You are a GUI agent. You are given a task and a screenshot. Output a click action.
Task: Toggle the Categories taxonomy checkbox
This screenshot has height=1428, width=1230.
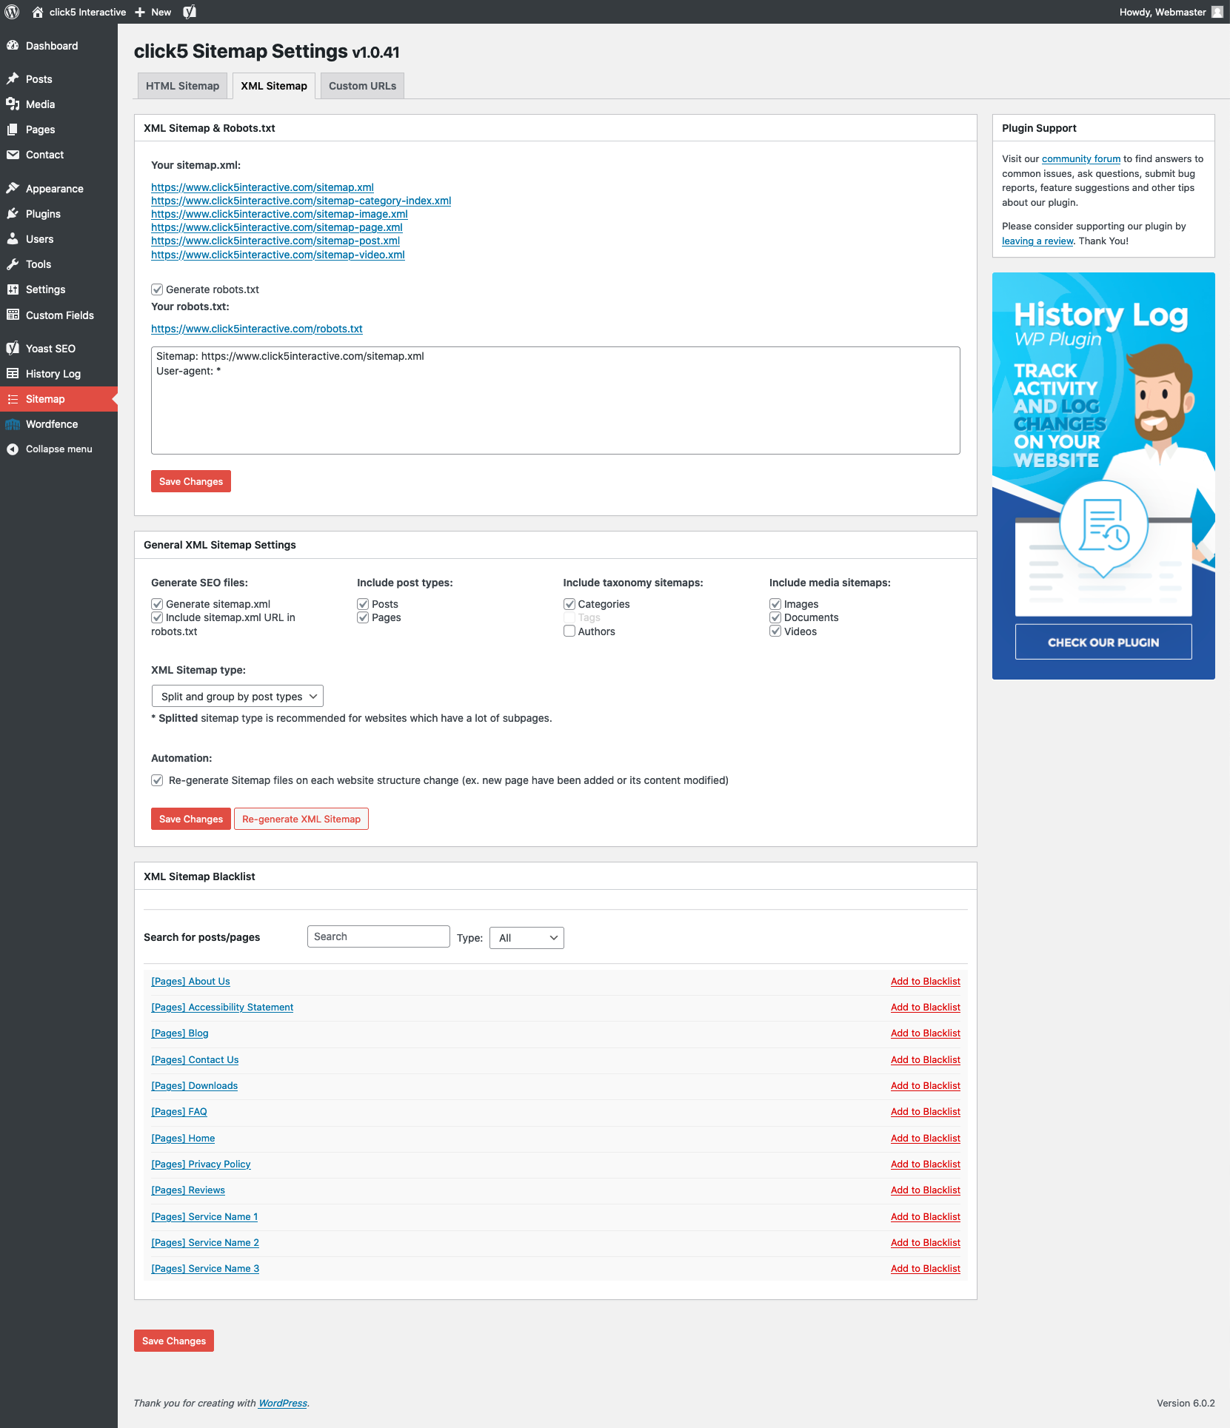coord(569,604)
